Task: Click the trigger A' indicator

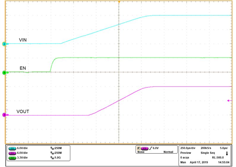Action: coord(139,148)
